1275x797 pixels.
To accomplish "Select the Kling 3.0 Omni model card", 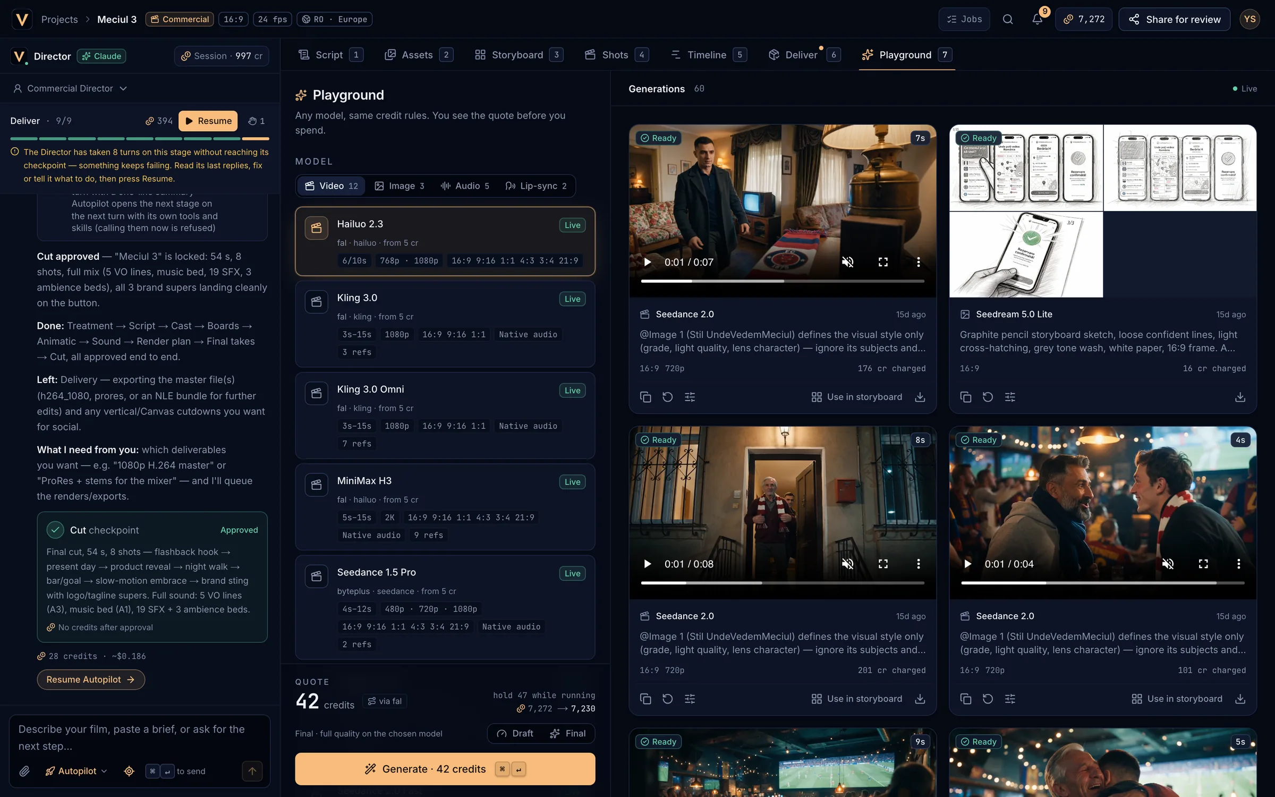I will pyautogui.click(x=445, y=416).
